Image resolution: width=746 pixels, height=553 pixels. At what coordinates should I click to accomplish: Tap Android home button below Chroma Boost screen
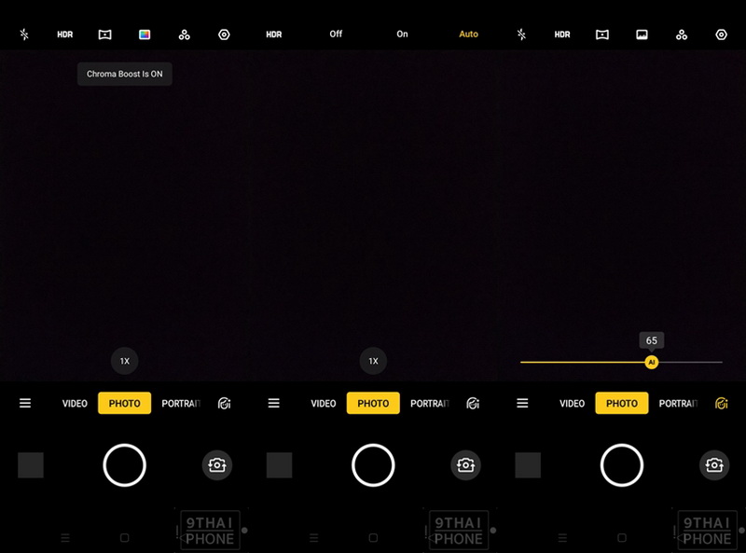click(x=125, y=538)
